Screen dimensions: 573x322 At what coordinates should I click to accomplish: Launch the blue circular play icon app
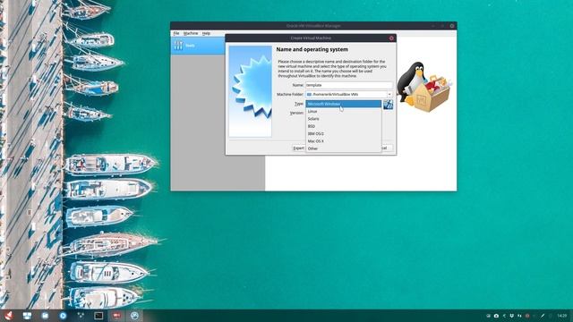point(63,316)
